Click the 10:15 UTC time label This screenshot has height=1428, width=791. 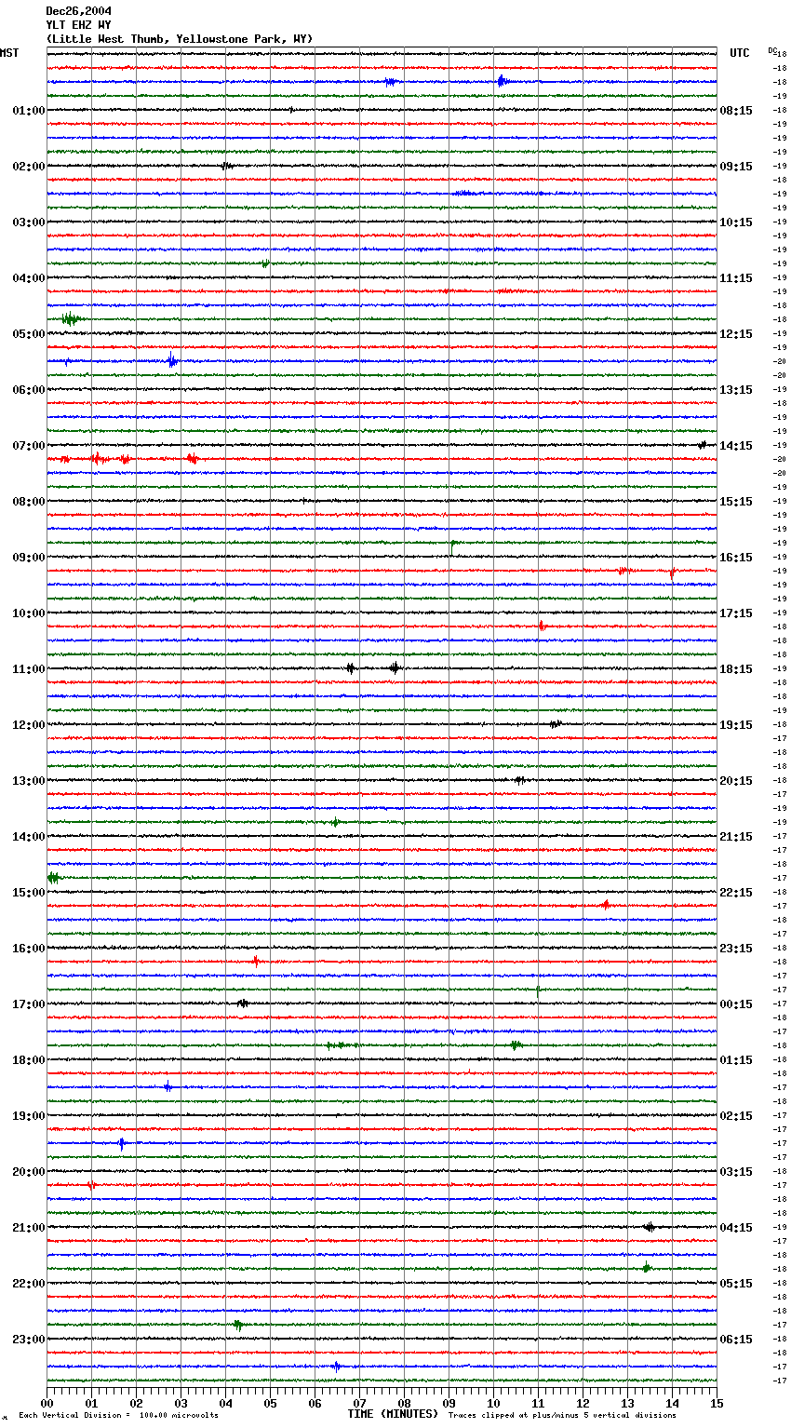point(736,222)
